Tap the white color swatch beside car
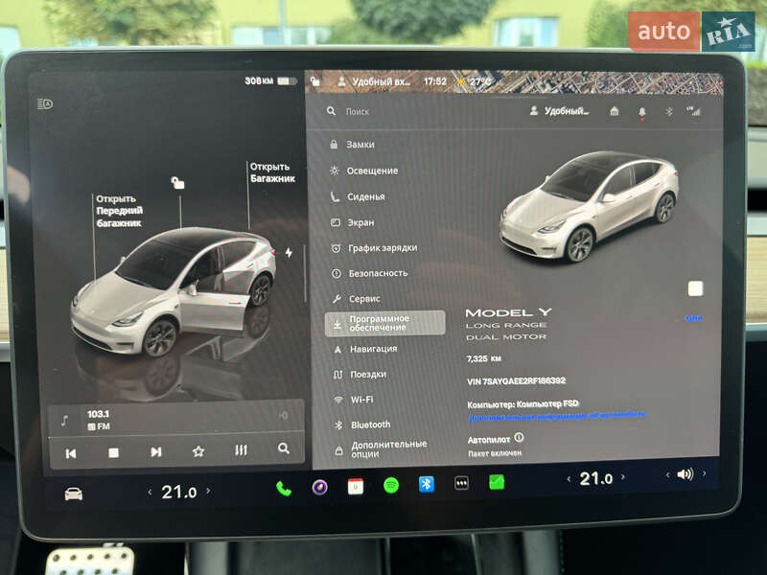 pos(696,288)
